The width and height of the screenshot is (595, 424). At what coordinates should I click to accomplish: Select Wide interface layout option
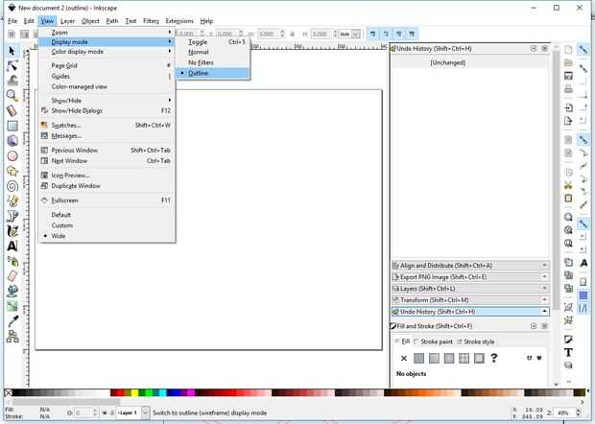107,236
